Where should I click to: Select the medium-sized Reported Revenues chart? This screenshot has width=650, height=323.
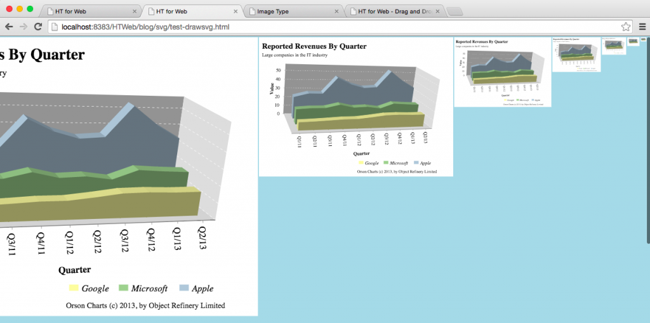355,107
